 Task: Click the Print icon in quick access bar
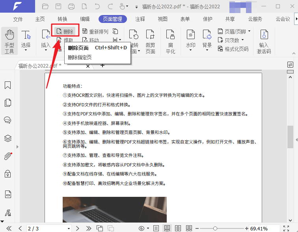click(71, 6)
